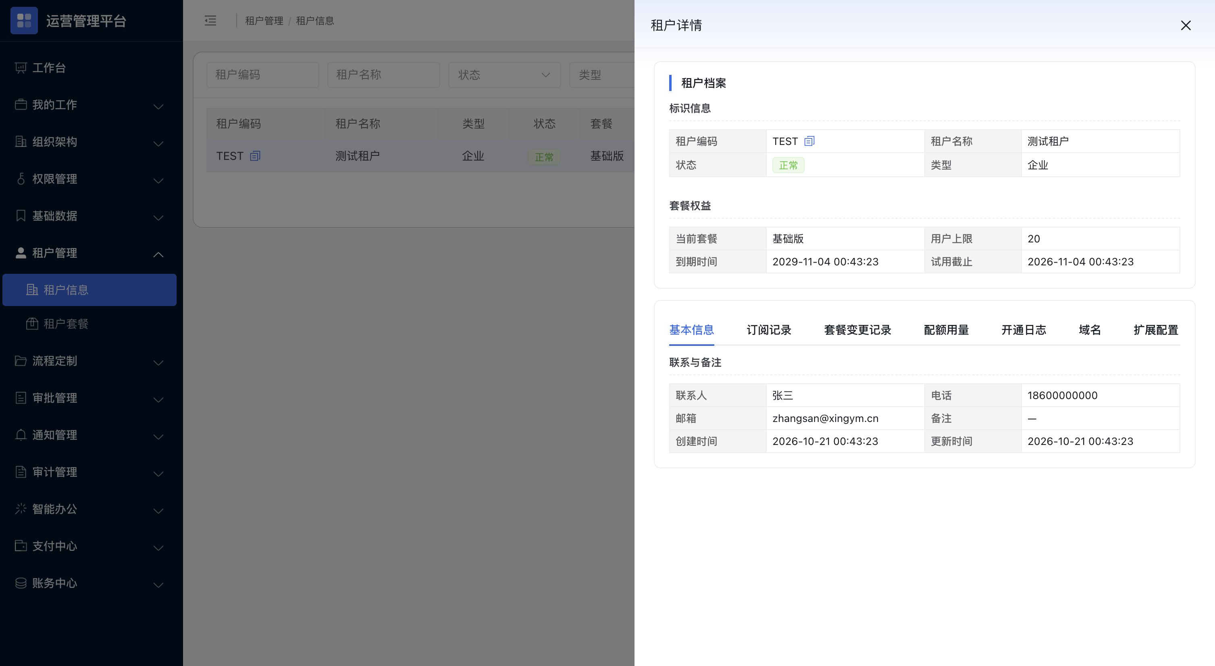Screen dimensions: 1215x666
Task: Click the 基础数据 bookmark icon
Action: click(x=21, y=216)
